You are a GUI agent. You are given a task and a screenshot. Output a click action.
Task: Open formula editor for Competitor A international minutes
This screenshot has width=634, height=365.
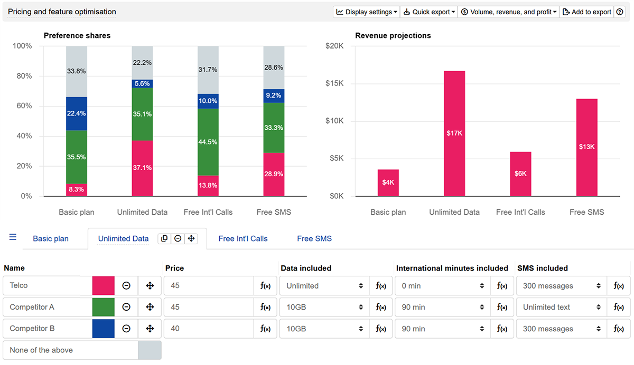[502, 307]
